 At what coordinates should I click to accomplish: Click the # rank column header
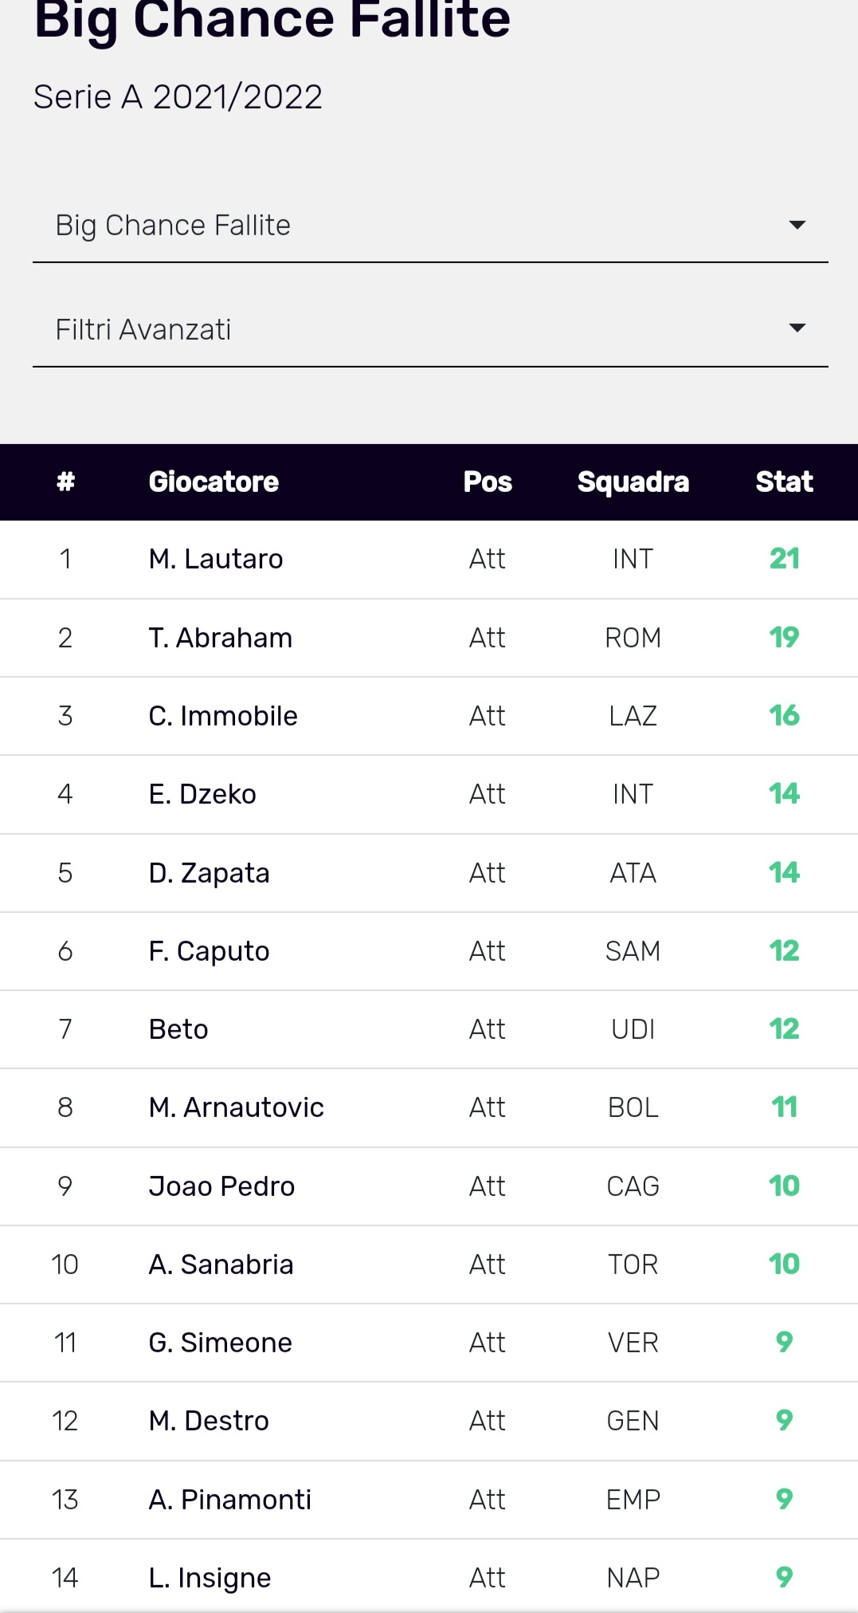click(x=65, y=482)
